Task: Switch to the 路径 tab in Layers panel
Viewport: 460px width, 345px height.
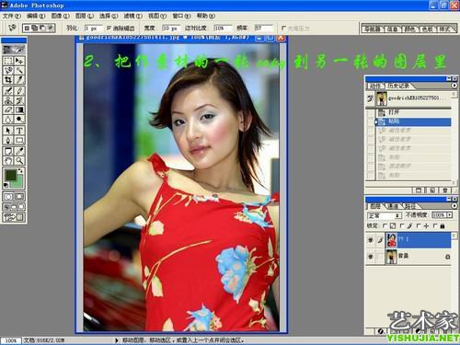Action: (x=410, y=206)
